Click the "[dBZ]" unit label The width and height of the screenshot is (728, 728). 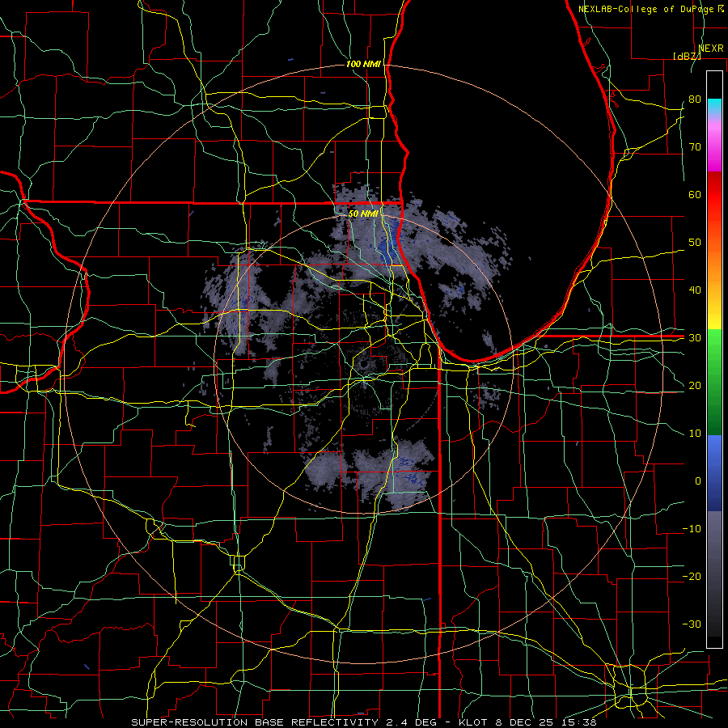pos(687,56)
